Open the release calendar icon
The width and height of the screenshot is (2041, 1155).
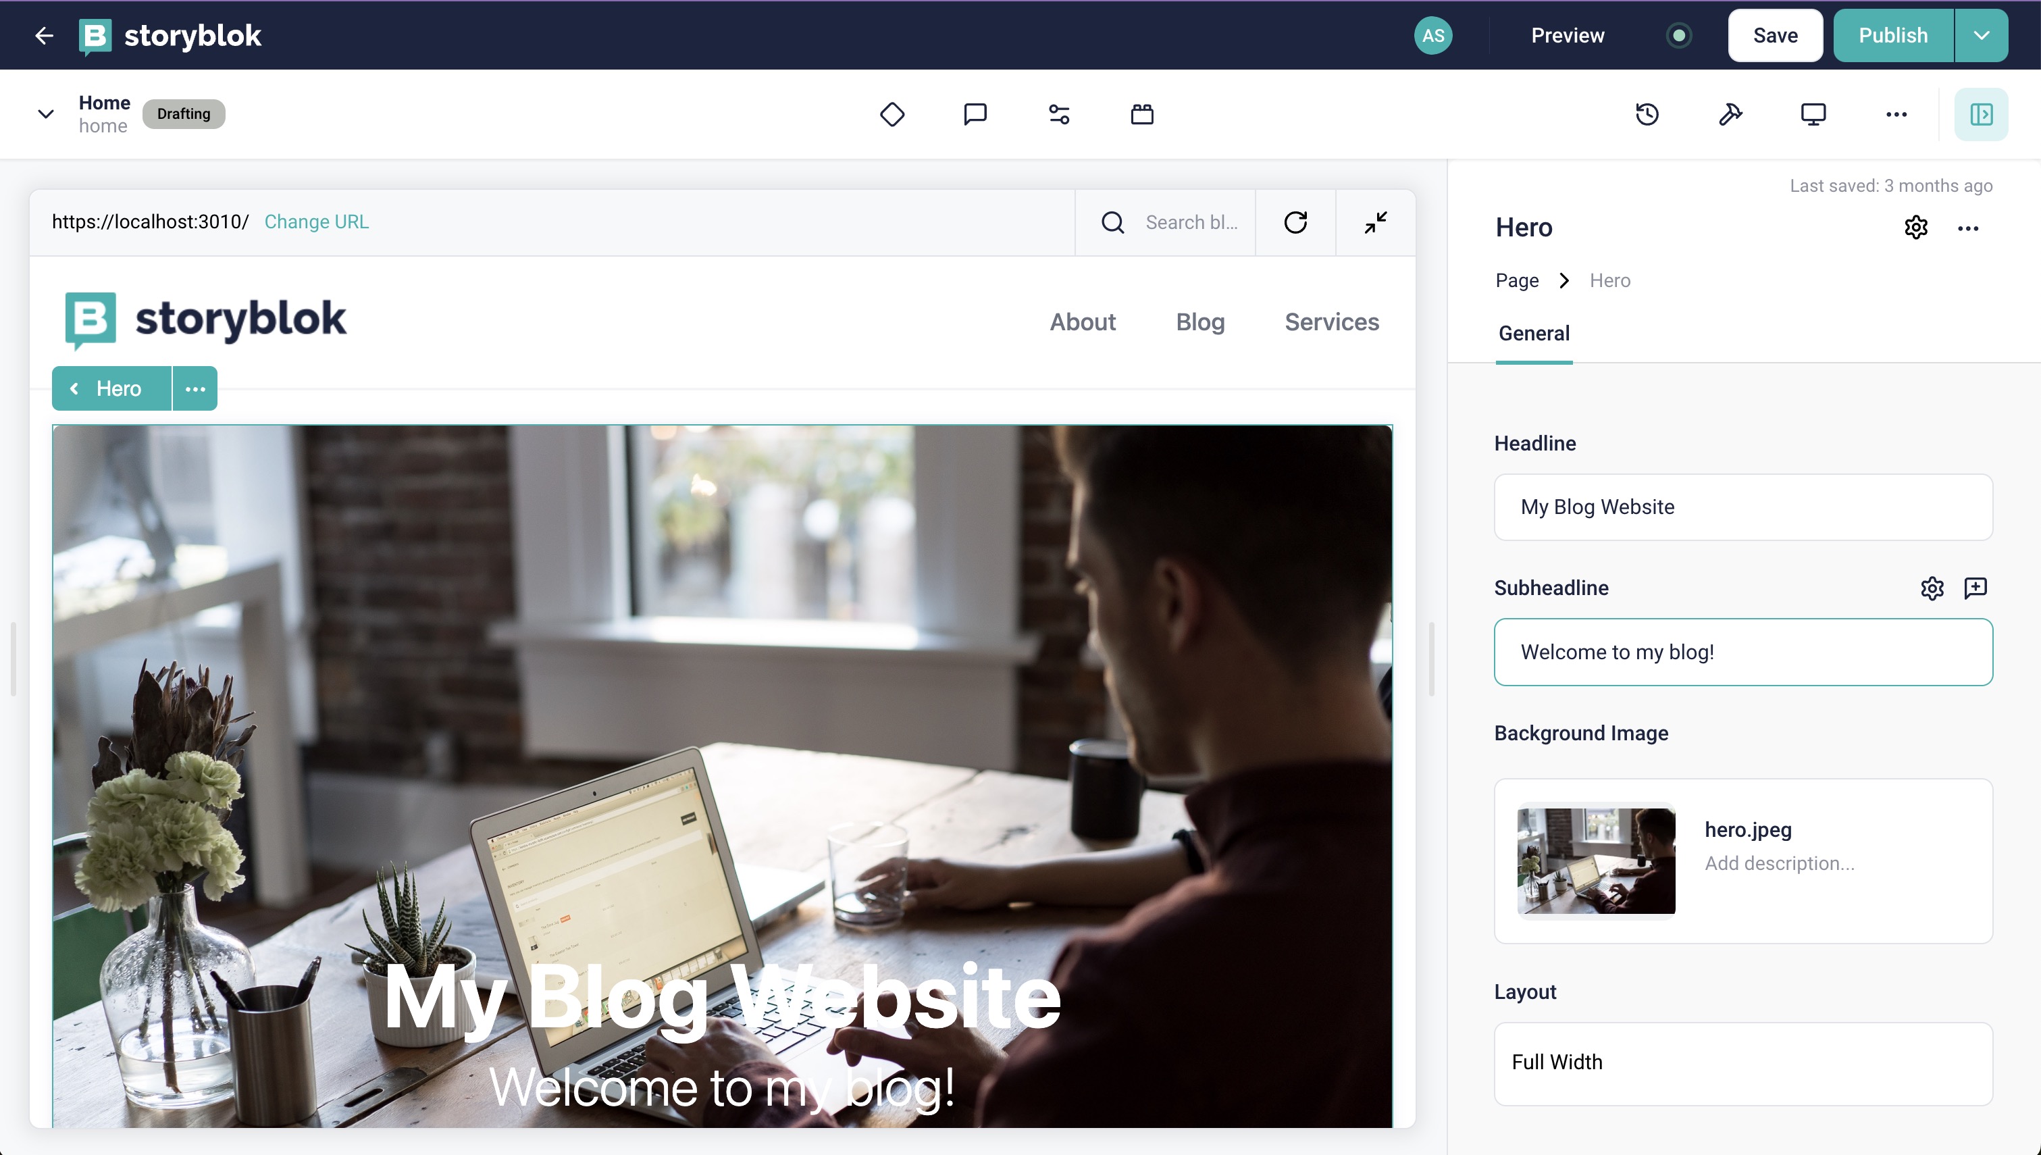click(x=1142, y=114)
